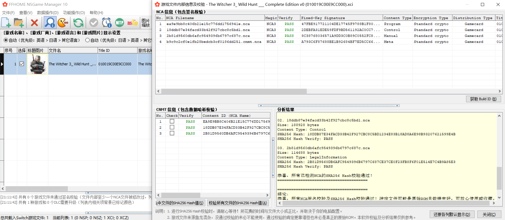Viewport: 505px width, 220px height.
Task: Tick the checkbox for CNMT row 3
Action: coord(172,133)
